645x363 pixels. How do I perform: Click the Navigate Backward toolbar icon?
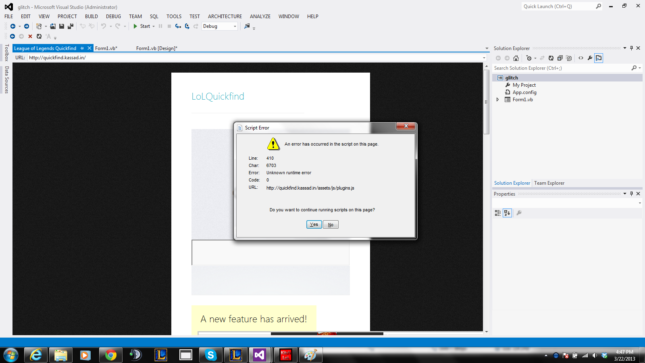(13, 26)
